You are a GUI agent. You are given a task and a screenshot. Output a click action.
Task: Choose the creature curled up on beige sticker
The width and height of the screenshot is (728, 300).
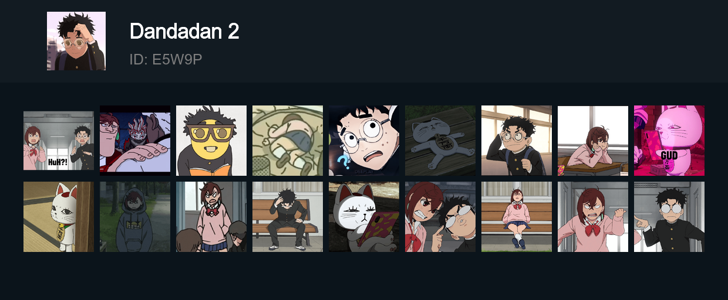pyautogui.click(x=288, y=141)
